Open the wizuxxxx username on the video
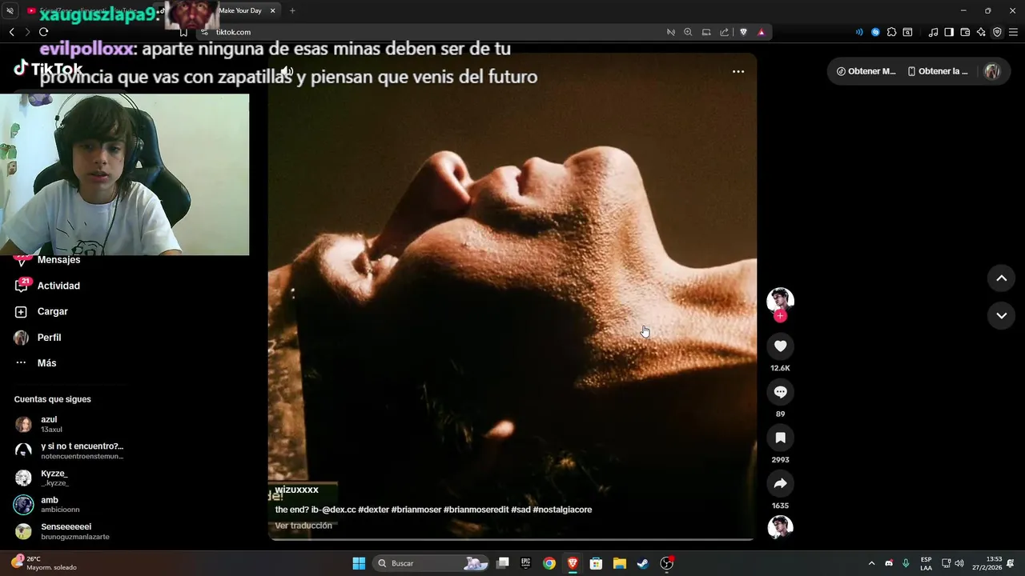The image size is (1025, 576). tap(297, 490)
